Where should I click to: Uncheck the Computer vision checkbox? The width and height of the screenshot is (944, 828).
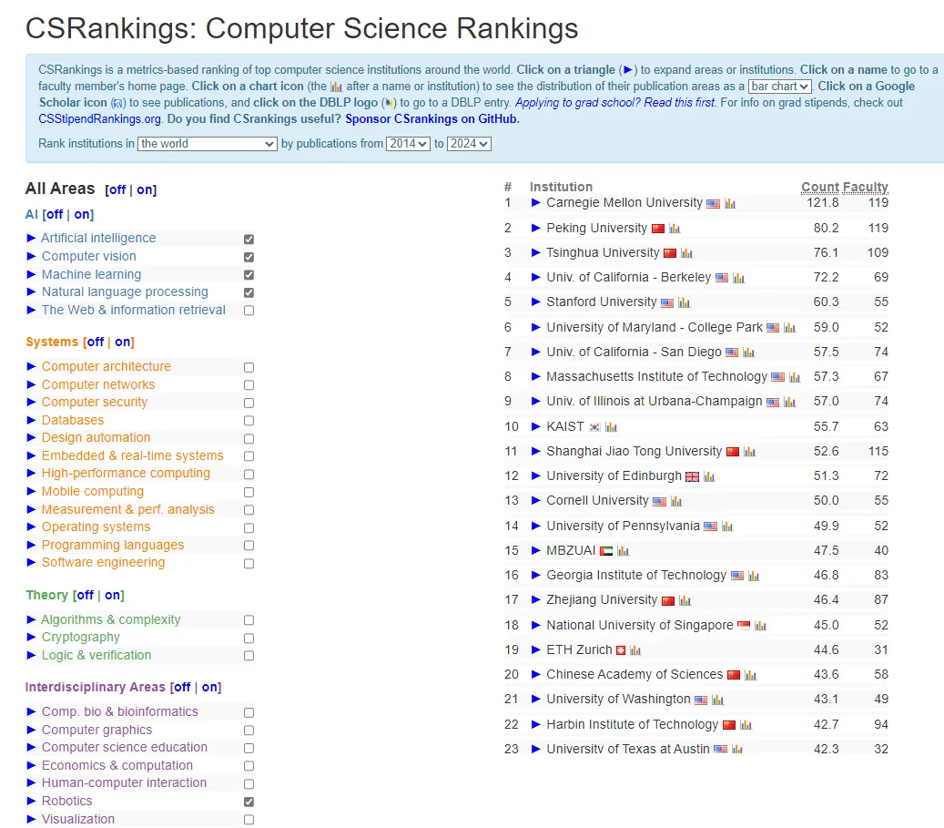249,257
